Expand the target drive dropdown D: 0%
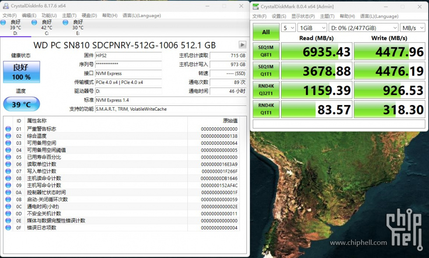This screenshot has height=258, width=429. click(363, 28)
